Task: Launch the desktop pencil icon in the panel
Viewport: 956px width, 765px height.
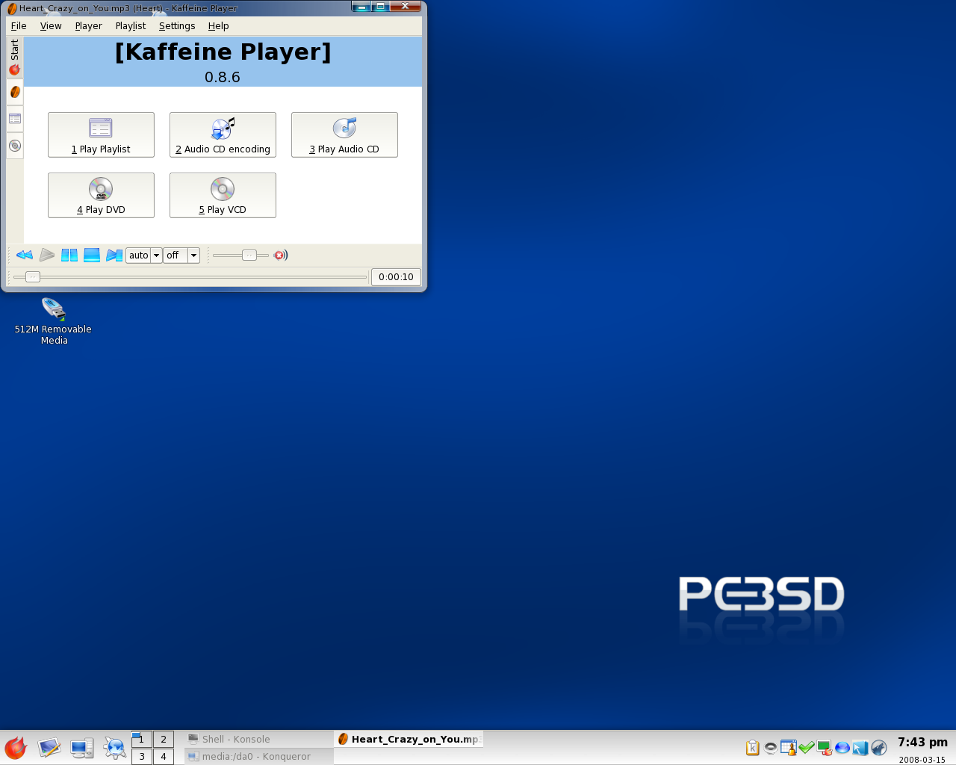Action: 49,748
